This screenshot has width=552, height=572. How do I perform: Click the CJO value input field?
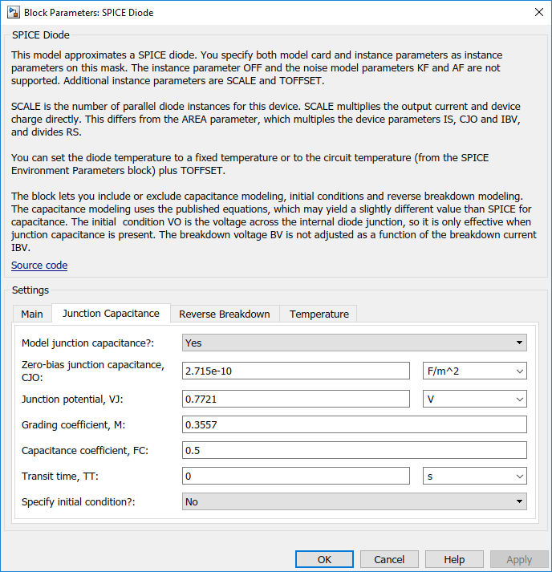coord(296,371)
